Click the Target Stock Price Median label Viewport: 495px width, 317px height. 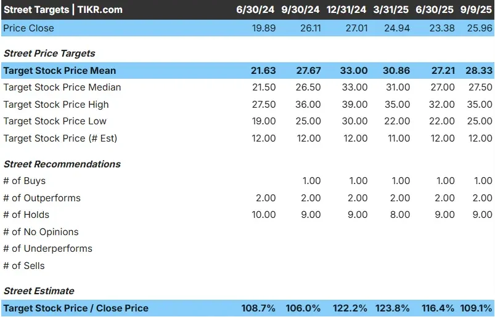62,87
